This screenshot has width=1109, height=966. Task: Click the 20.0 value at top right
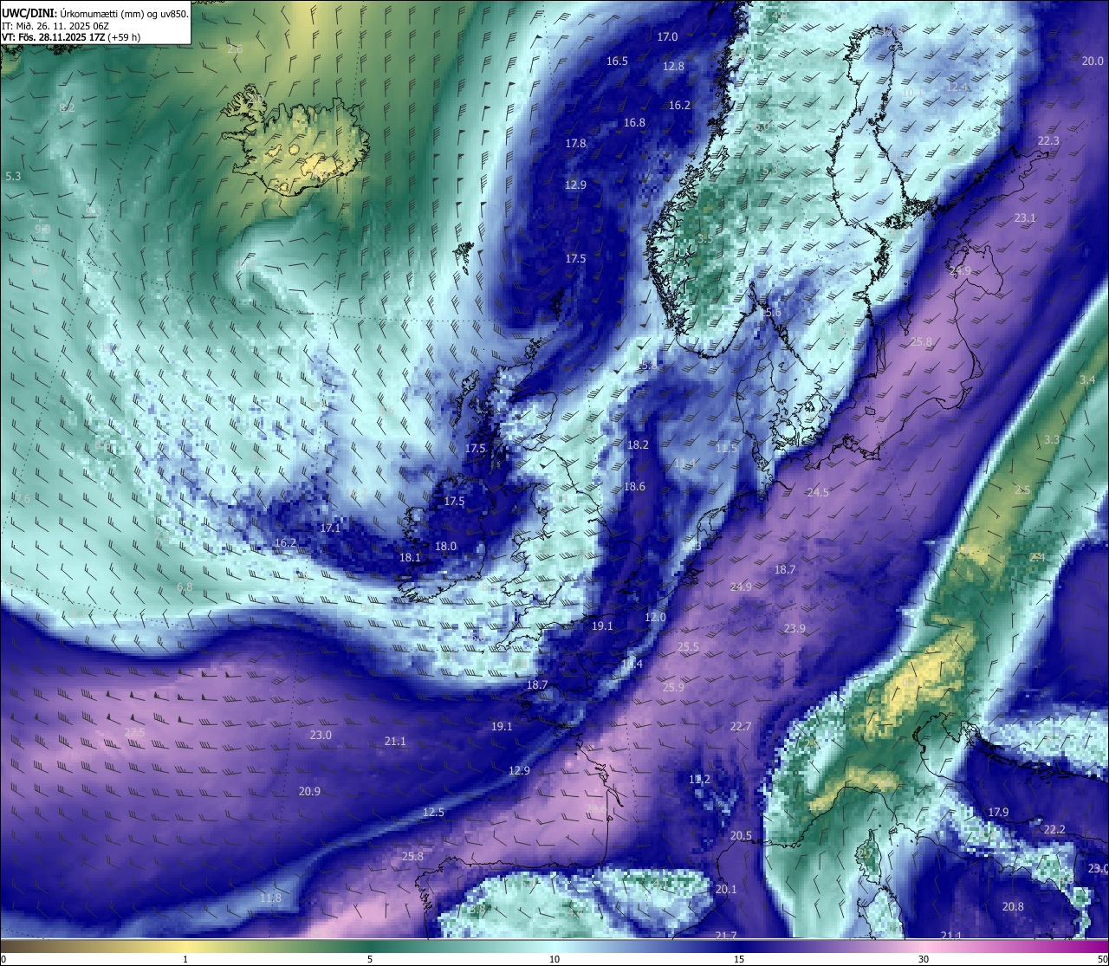click(1093, 61)
